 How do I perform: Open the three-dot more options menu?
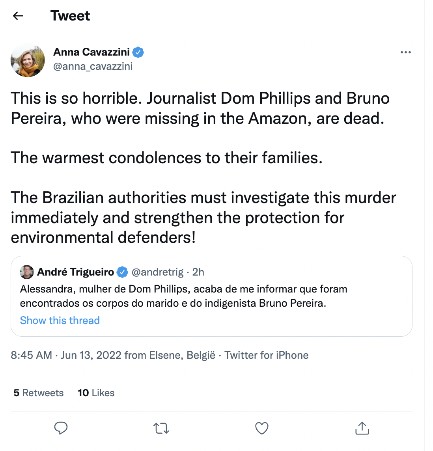coord(405,52)
